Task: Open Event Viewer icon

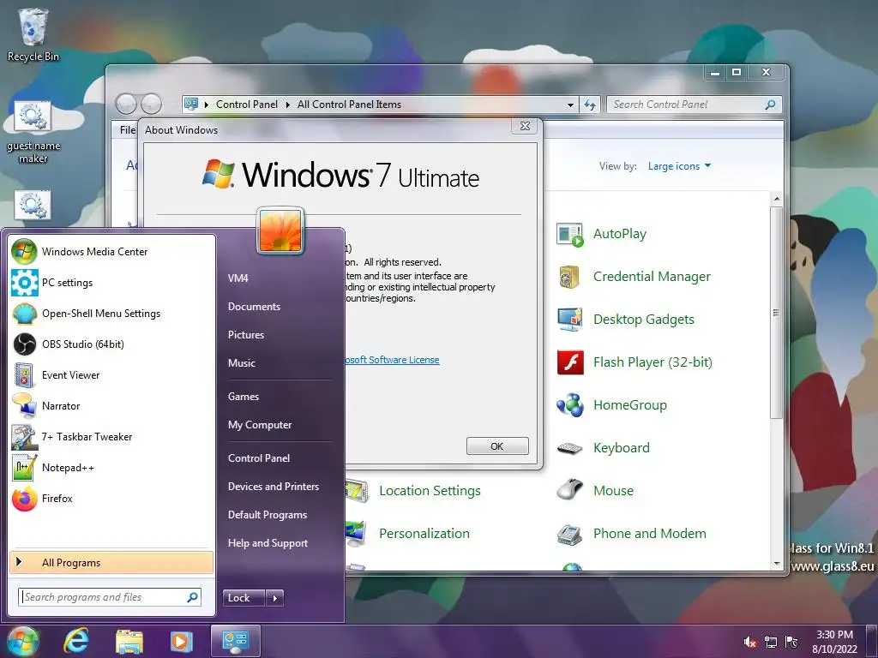Action: (x=25, y=375)
